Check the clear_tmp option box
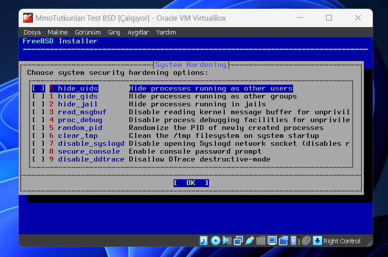 [38, 135]
